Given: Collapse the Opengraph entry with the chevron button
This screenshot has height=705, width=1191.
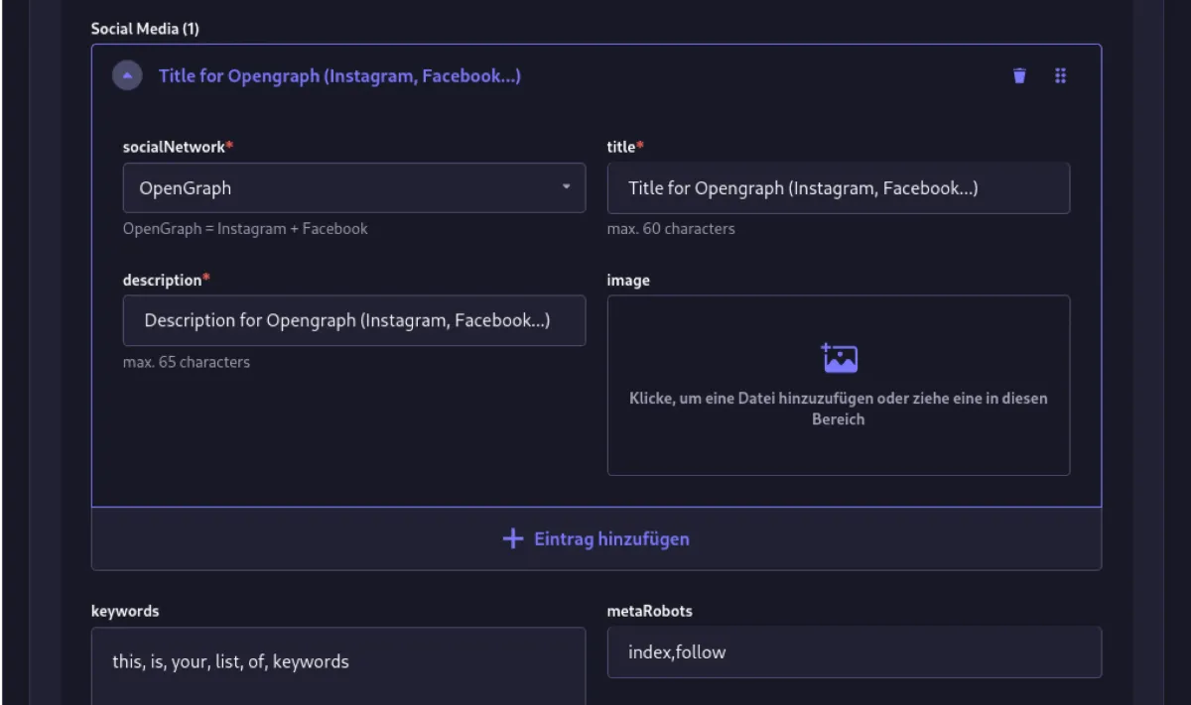Looking at the screenshot, I should [x=127, y=75].
